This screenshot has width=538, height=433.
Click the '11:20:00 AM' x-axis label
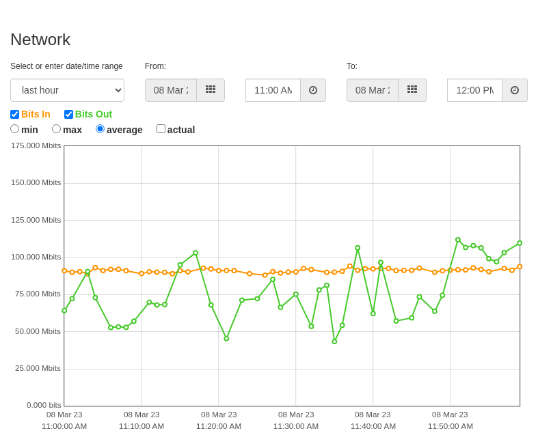[x=219, y=426]
